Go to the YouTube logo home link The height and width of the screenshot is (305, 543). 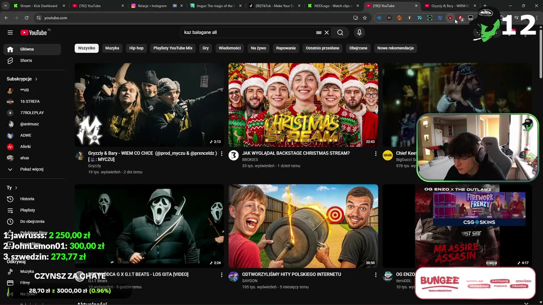click(34, 33)
